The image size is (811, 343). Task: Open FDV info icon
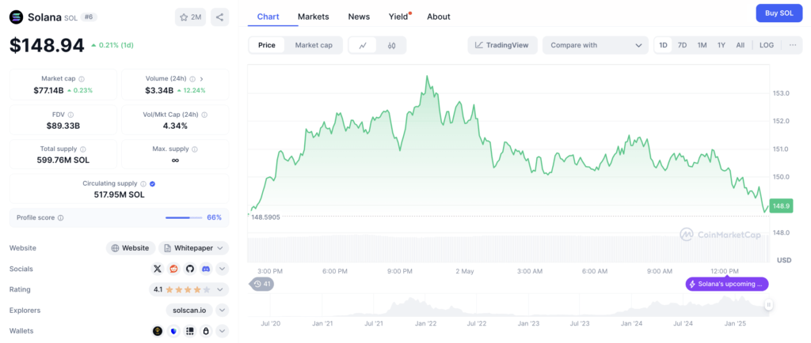click(70, 115)
